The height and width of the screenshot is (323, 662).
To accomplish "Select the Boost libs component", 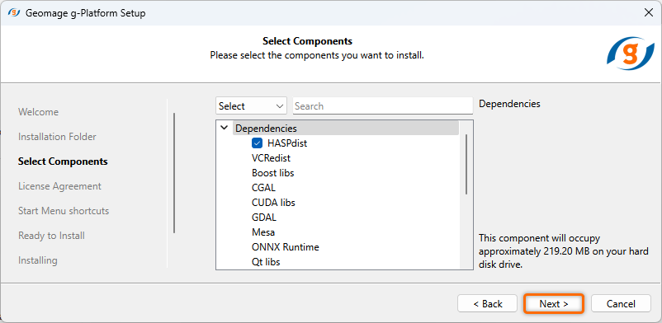I will point(272,173).
